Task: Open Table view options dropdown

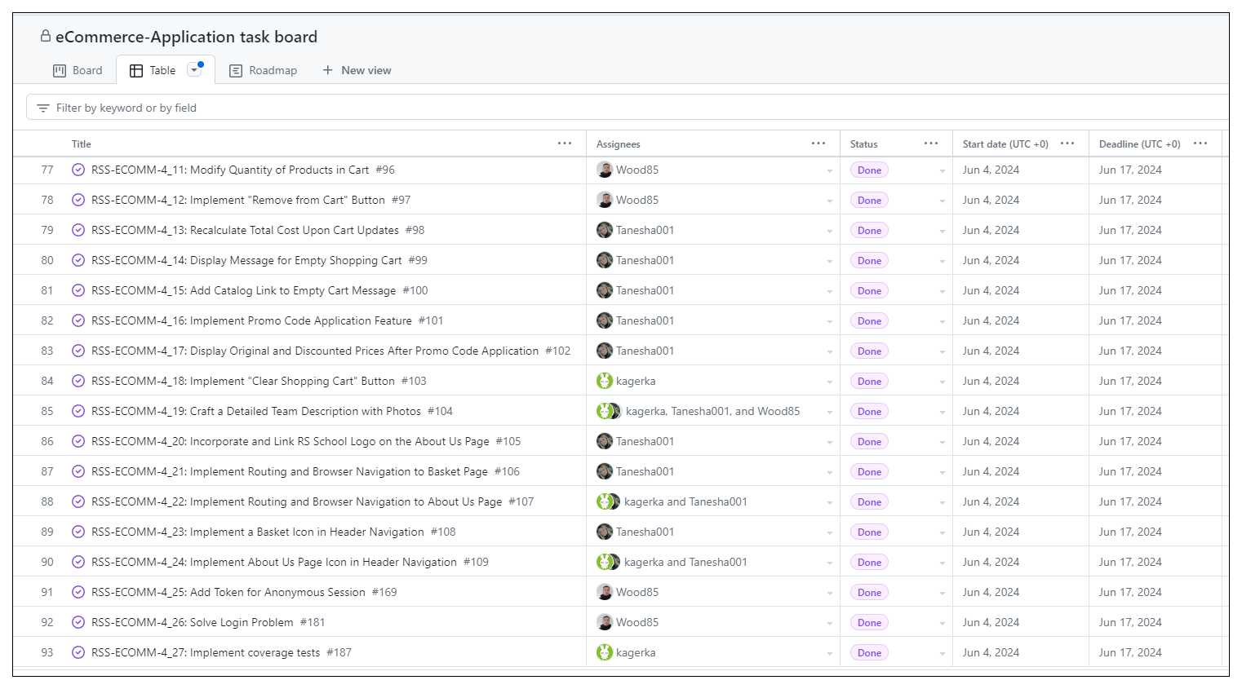Action: [195, 70]
